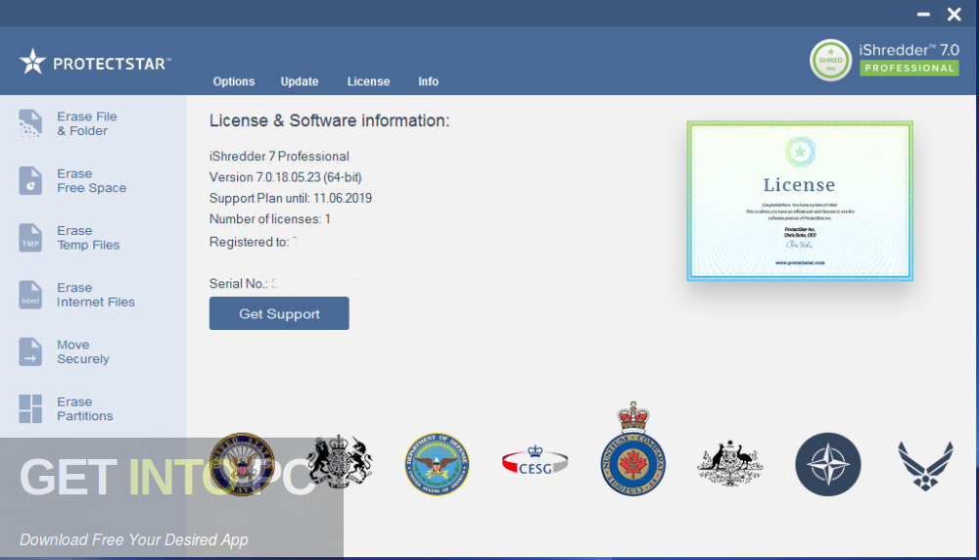Click the Canadian maple leaf crest
Viewport: 979px width, 560px height.
click(x=632, y=448)
